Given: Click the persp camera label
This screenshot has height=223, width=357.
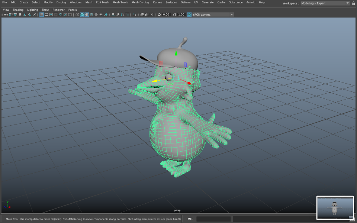Looking at the screenshot, I should pyautogui.click(x=177, y=210).
